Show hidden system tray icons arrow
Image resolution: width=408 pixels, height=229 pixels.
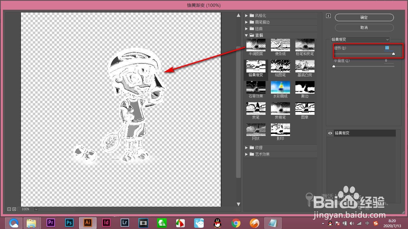click(x=323, y=223)
